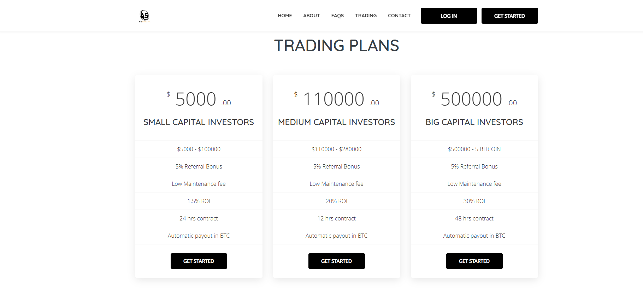Get started with Medium Capital Investors plan

point(336,261)
